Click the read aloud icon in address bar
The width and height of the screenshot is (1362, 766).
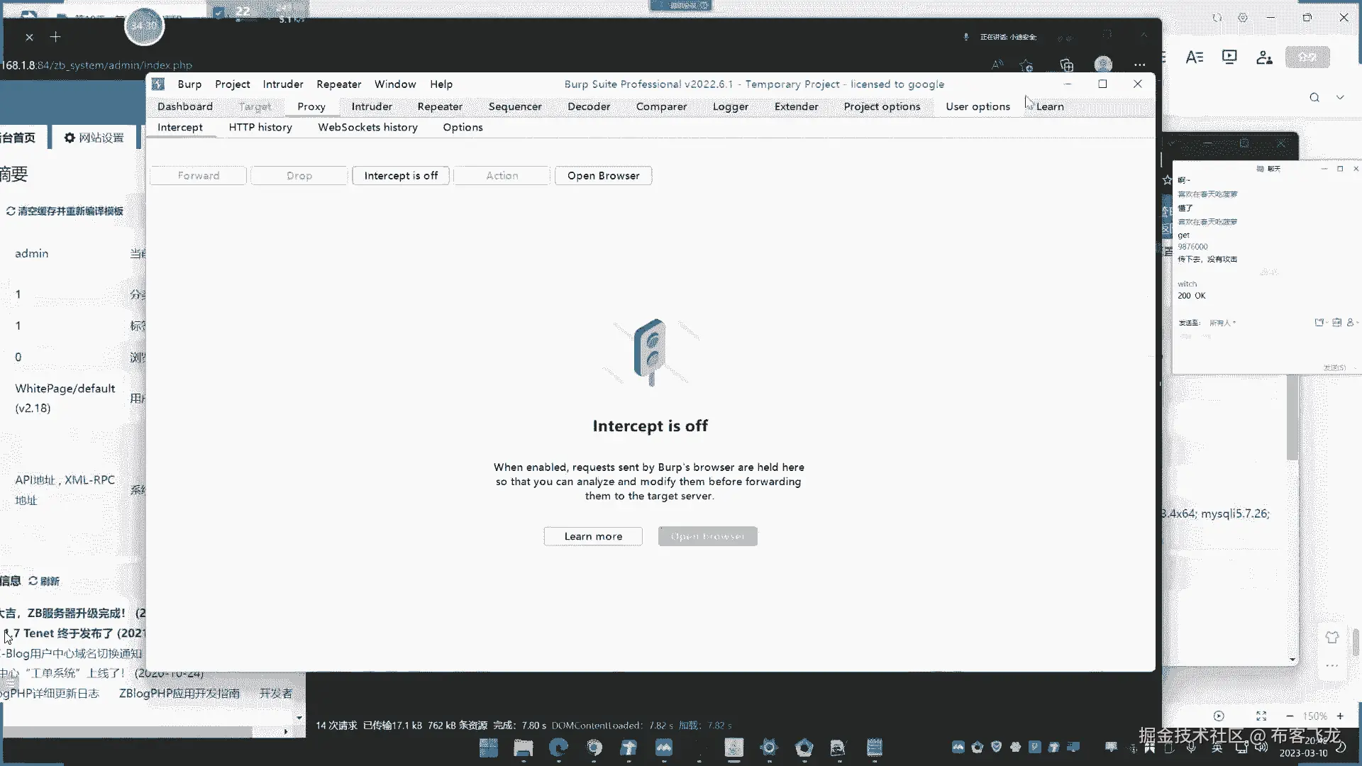point(997,65)
